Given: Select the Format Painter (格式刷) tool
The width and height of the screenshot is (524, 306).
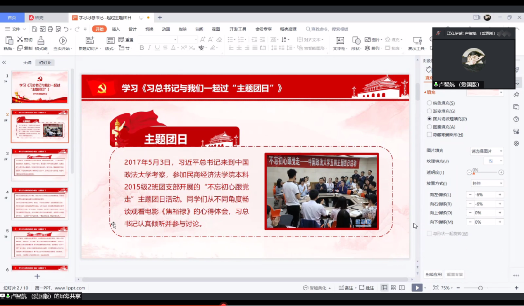Looking at the screenshot, I should [x=41, y=41].
